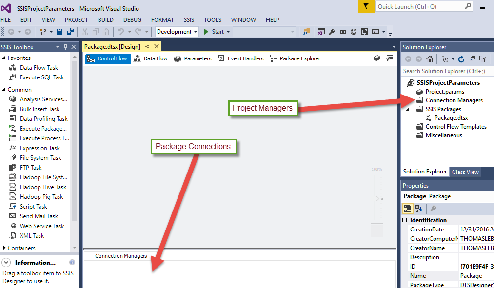Select Script Task in toolbox
Screen dimensions: 494x288
tap(33, 207)
